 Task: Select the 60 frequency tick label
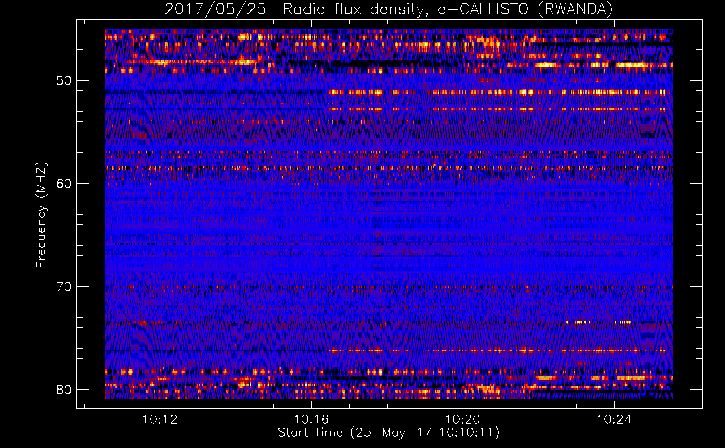[x=64, y=184]
